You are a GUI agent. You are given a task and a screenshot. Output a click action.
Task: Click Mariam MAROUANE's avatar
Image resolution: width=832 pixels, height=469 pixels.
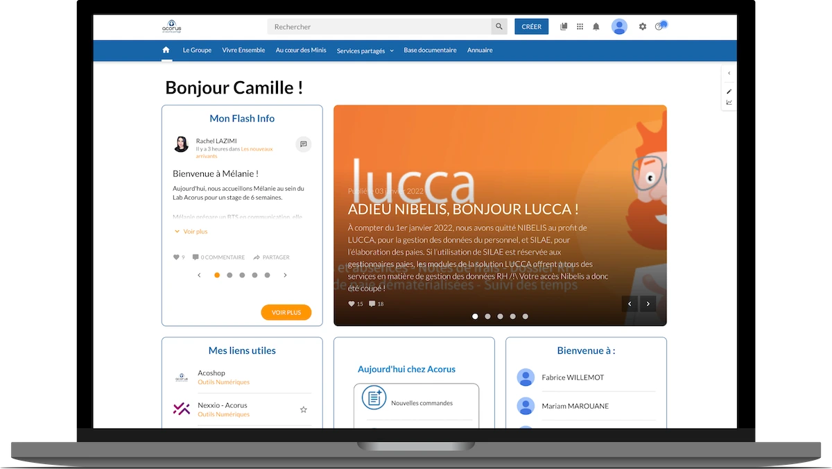(x=526, y=406)
